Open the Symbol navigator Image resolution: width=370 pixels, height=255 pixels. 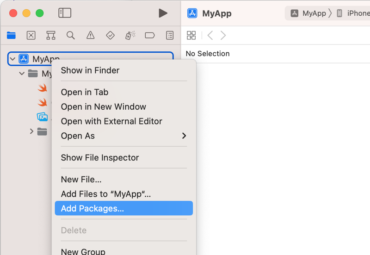tap(51, 36)
